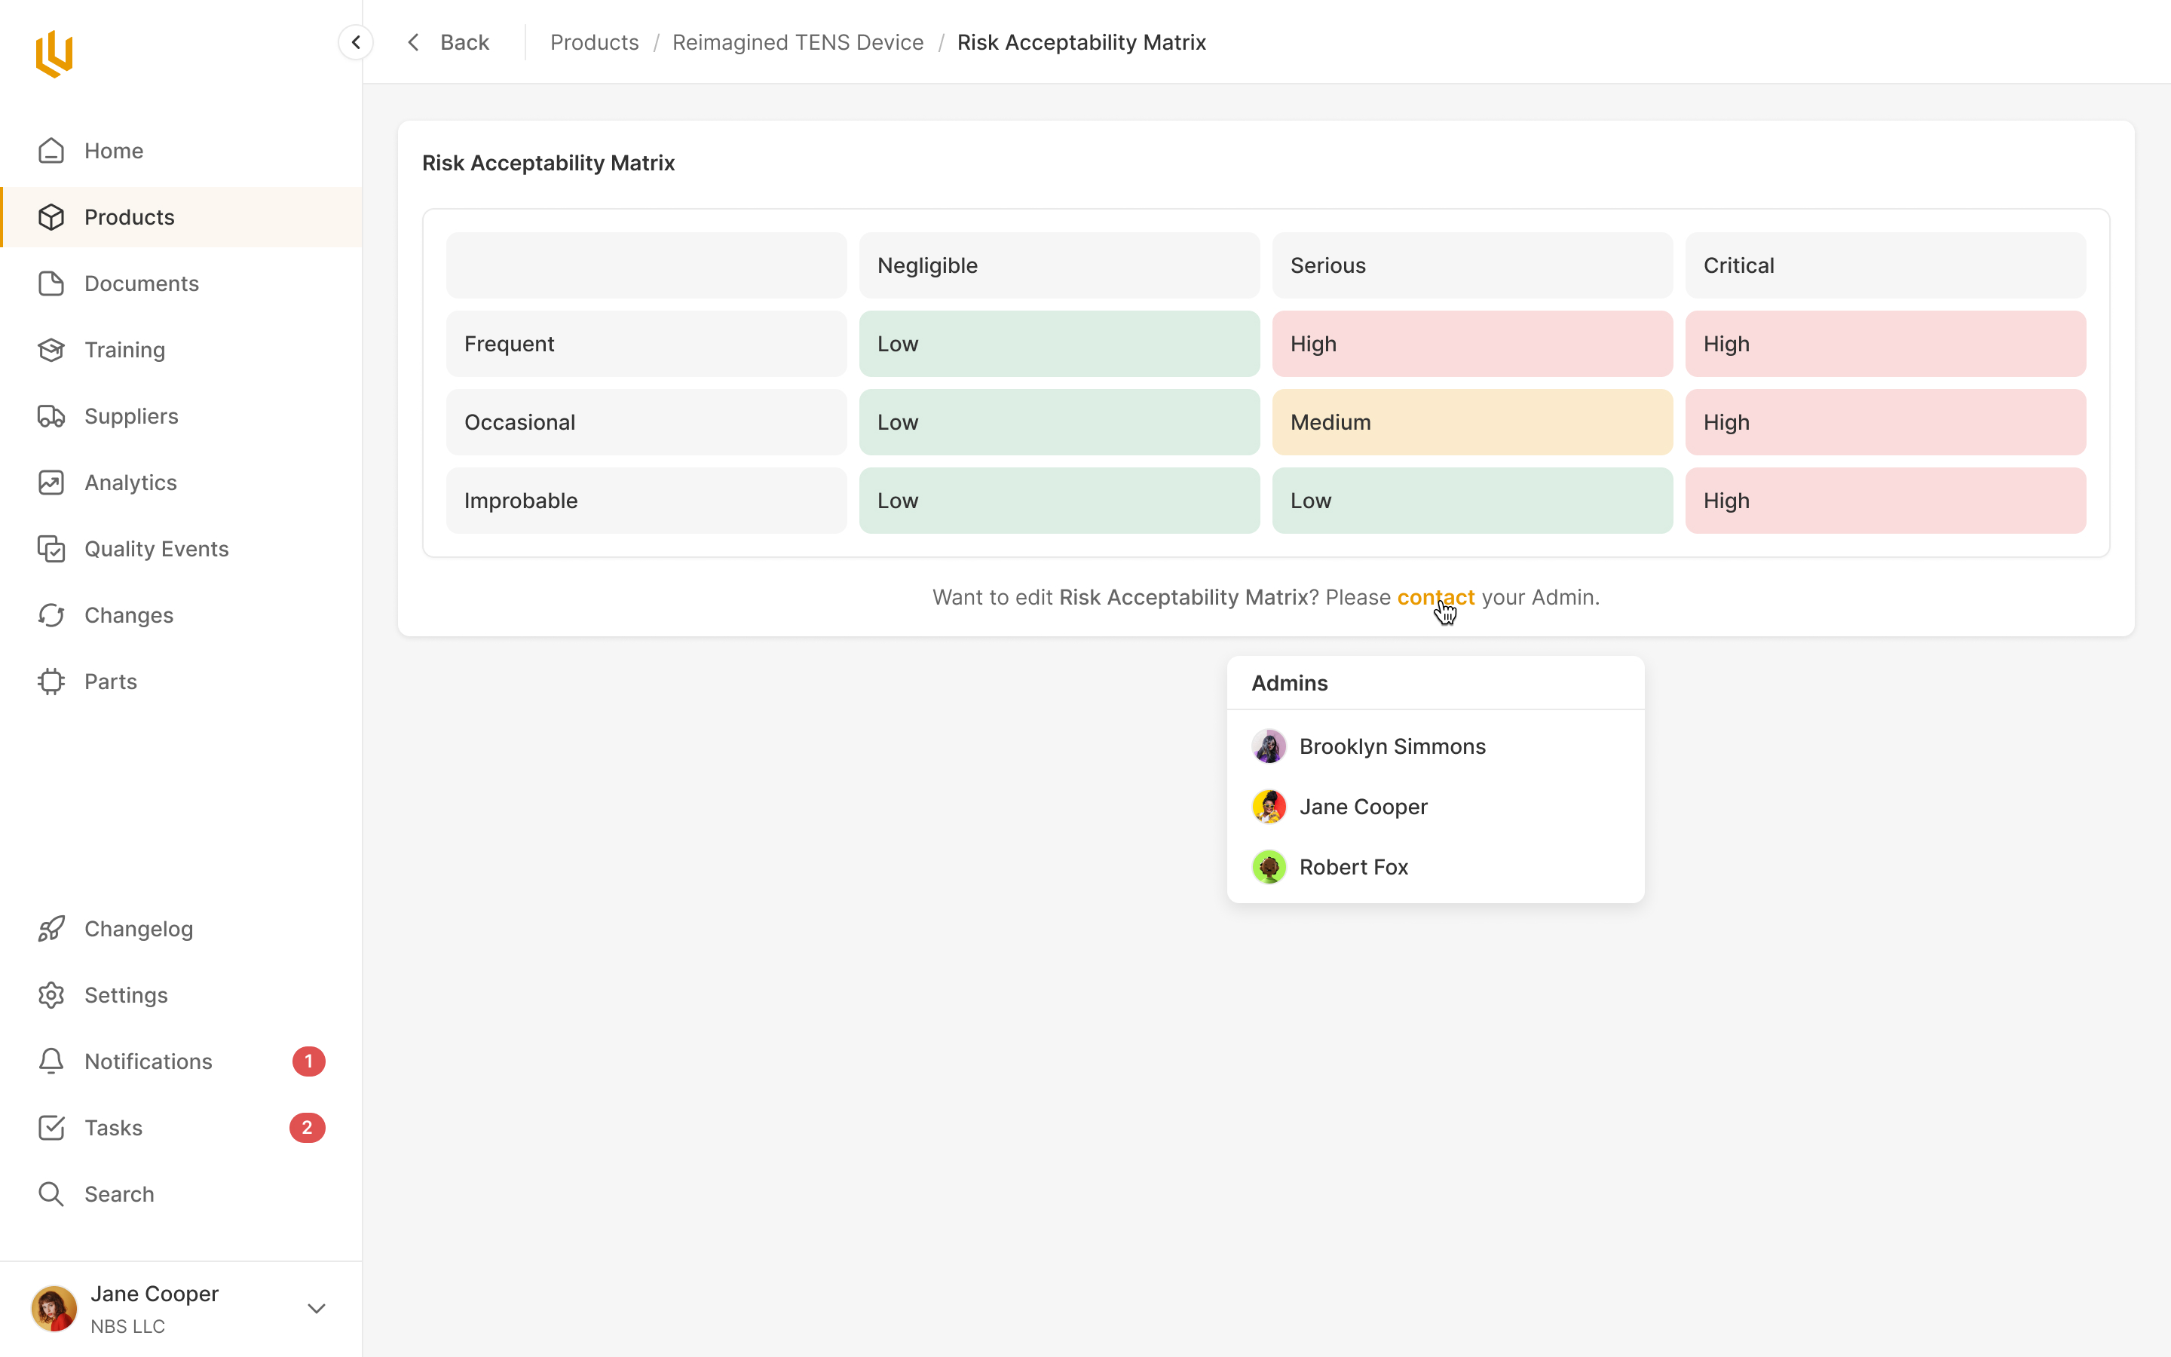Screen dimensions: 2171x1357
Task: Click the Improbable row label
Action: click(x=646, y=501)
